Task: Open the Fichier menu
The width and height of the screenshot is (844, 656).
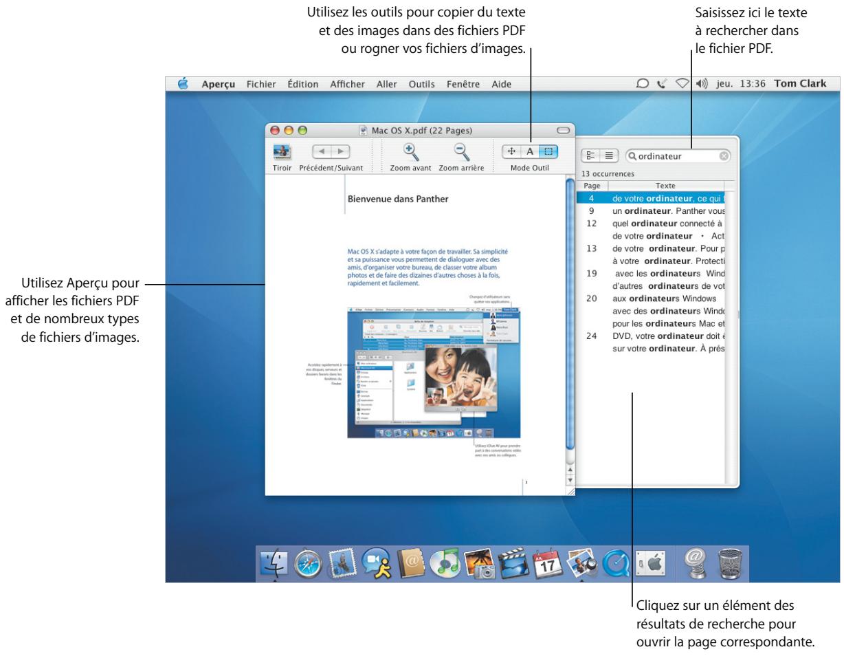Action: 261,84
